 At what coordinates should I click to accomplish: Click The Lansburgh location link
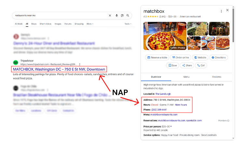coord(163,94)
